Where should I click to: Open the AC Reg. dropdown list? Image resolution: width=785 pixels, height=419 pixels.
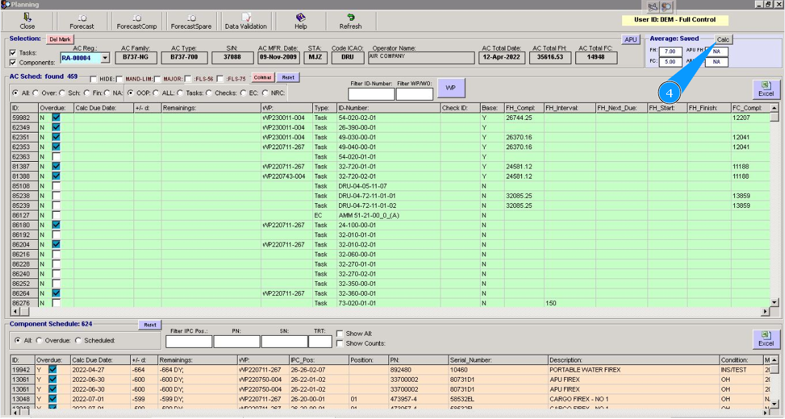coord(105,58)
